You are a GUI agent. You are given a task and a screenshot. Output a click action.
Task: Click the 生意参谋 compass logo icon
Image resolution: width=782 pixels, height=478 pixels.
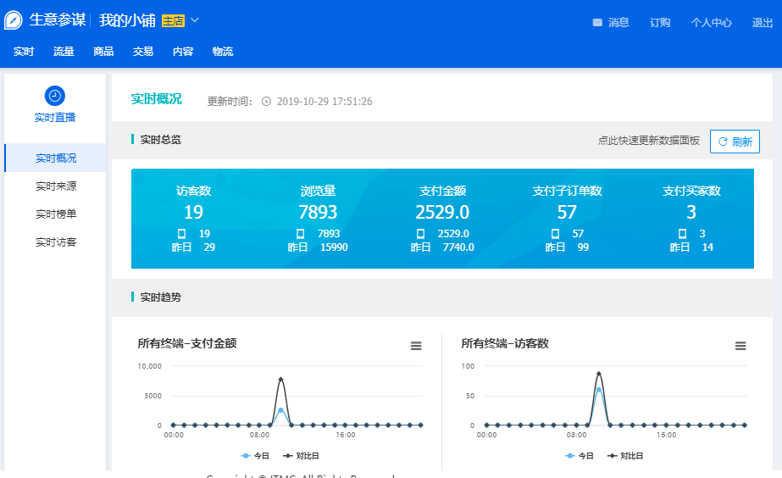click(x=14, y=20)
